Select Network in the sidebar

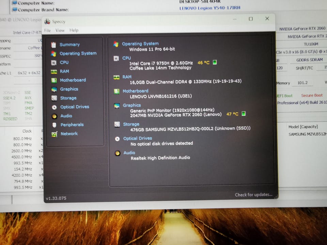69,134
